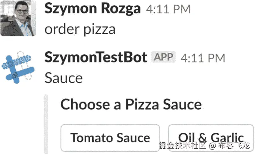This screenshot has width=255, height=155.
Task: Pick the Oil & Garlic button
Action: click(x=211, y=138)
